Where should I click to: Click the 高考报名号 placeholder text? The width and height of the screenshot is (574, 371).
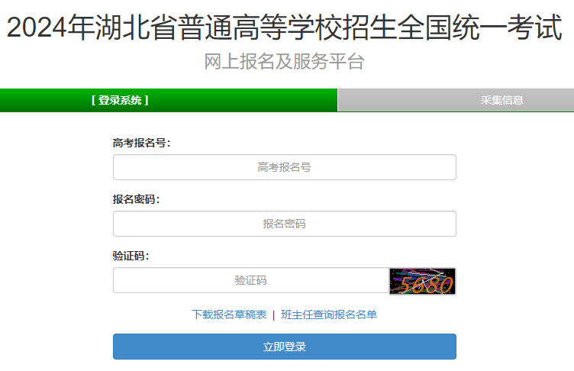coord(285,167)
